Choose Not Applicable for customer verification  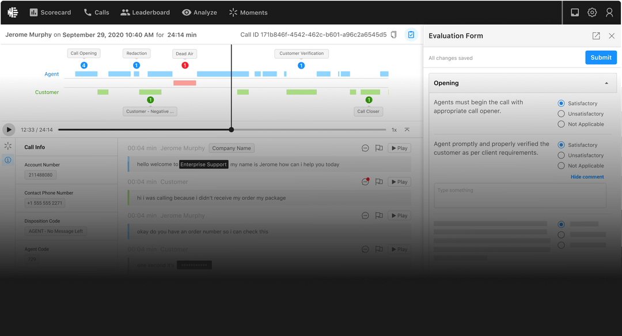[561, 165]
